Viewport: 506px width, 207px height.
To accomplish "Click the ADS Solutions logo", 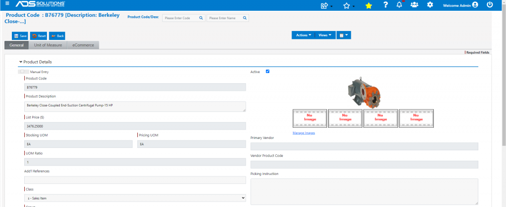I will point(41,4).
